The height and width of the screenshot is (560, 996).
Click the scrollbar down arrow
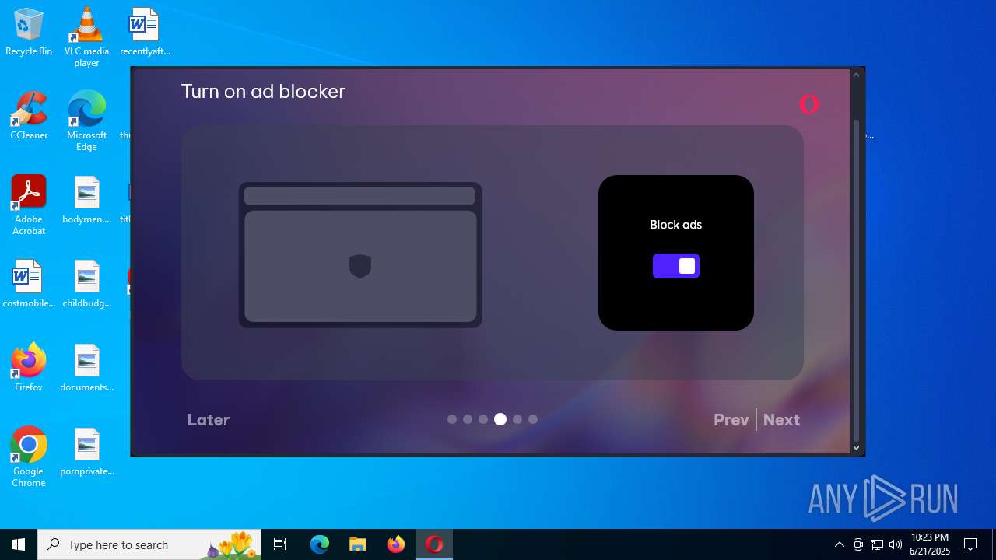pos(857,447)
